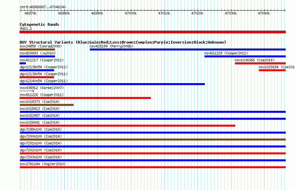Click the red nsv1029184 loss bar

(x=272, y=70)
